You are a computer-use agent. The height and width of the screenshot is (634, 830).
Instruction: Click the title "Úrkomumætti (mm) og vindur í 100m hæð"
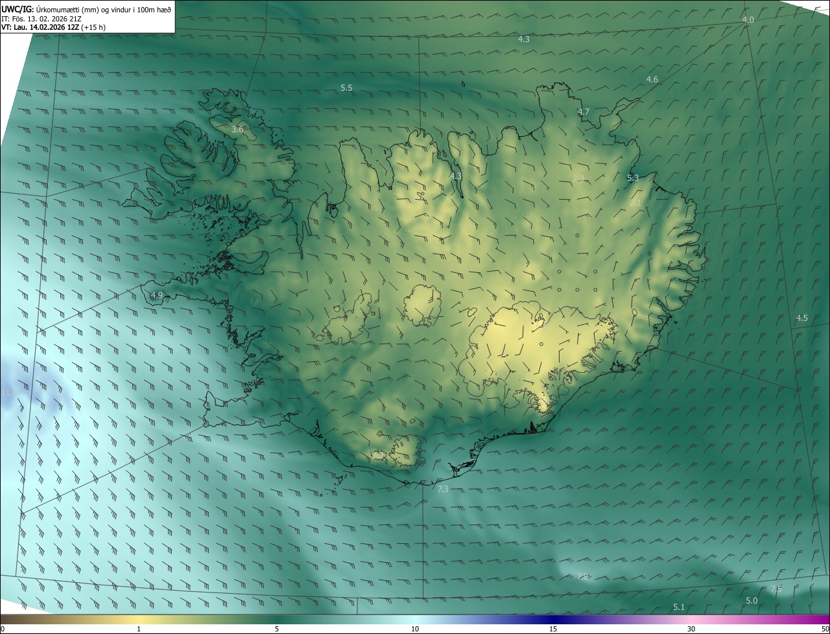click(x=104, y=9)
